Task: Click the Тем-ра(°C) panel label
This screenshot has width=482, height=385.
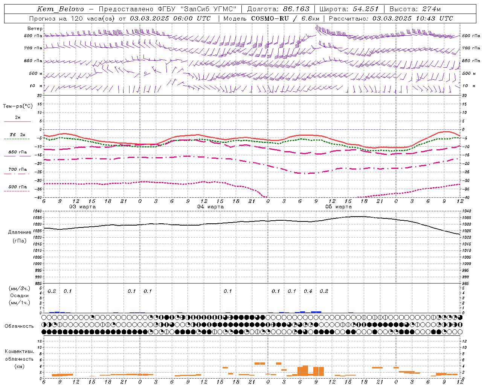Action: (18, 106)
